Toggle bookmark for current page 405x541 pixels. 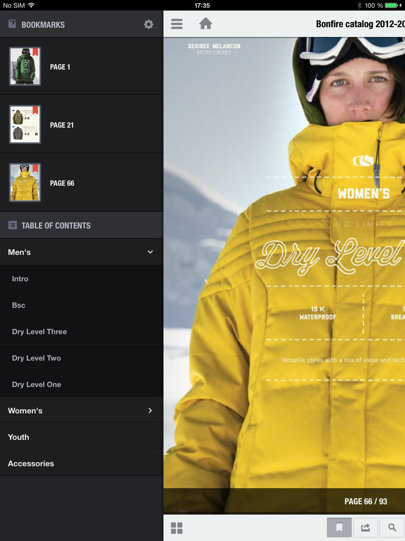click(x=339, y=528)
